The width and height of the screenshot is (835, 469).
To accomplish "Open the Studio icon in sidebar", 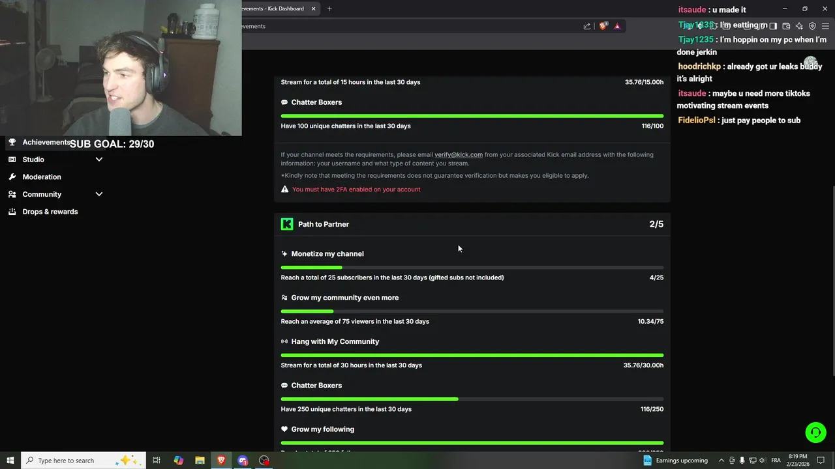I will coord(12,160).
